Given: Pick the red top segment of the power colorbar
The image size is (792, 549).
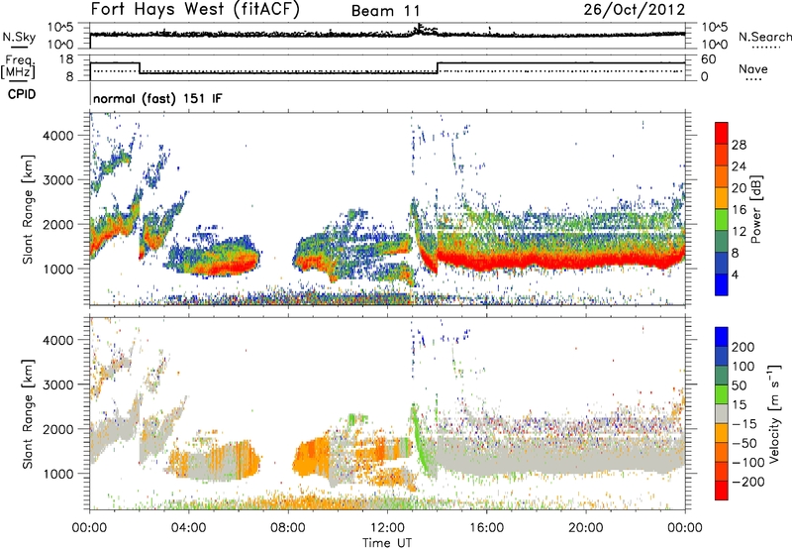Looking at the screenshot, I should [722, 134].
